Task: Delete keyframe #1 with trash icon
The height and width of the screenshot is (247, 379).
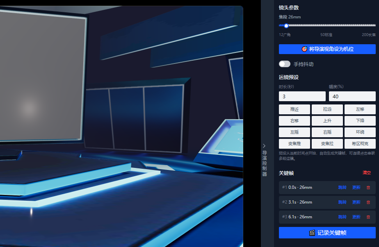Action: point(368,188)
